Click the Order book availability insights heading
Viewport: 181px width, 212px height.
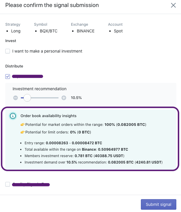click(x=48, y=116)
